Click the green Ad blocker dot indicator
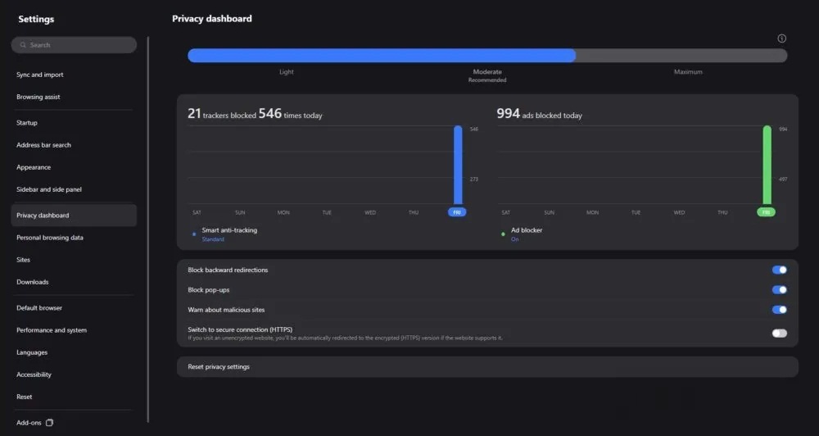This screenshot has height=436, width=819. [503, 234]
